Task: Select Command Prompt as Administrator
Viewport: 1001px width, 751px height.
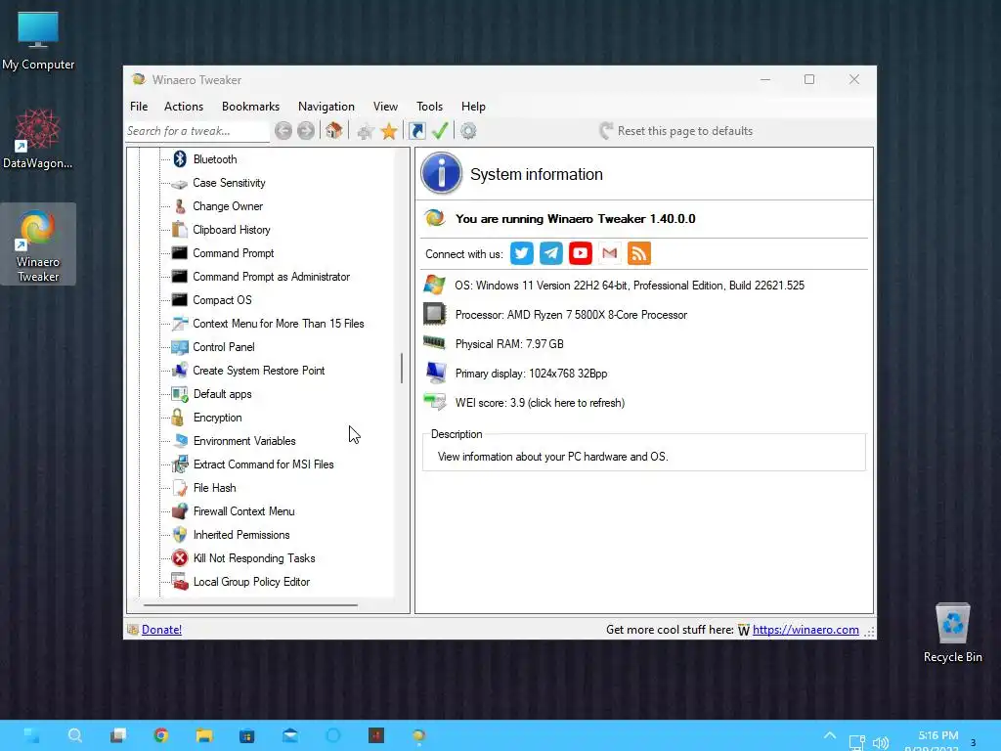Action: point(272,277)
